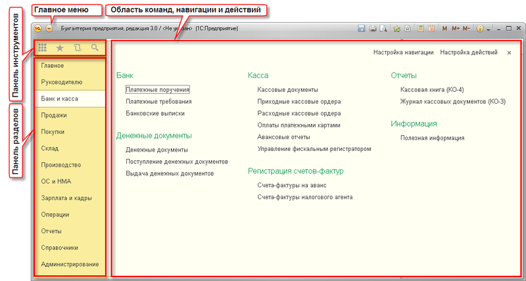
Task: Close the commands panel with X
Action: coord(509,52)
